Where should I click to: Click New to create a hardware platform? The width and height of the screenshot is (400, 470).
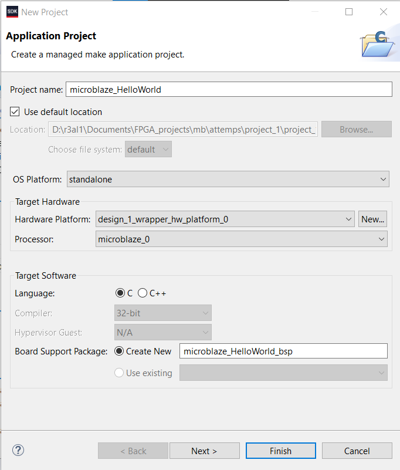tap(372, 219)
